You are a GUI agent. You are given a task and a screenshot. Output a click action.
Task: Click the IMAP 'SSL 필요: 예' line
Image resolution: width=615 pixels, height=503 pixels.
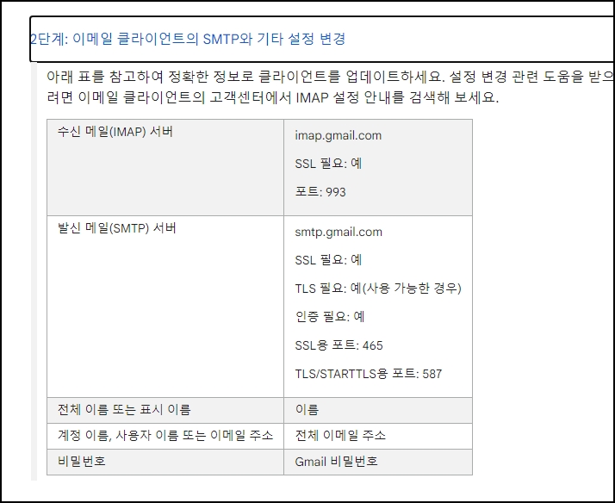[328, 164]
